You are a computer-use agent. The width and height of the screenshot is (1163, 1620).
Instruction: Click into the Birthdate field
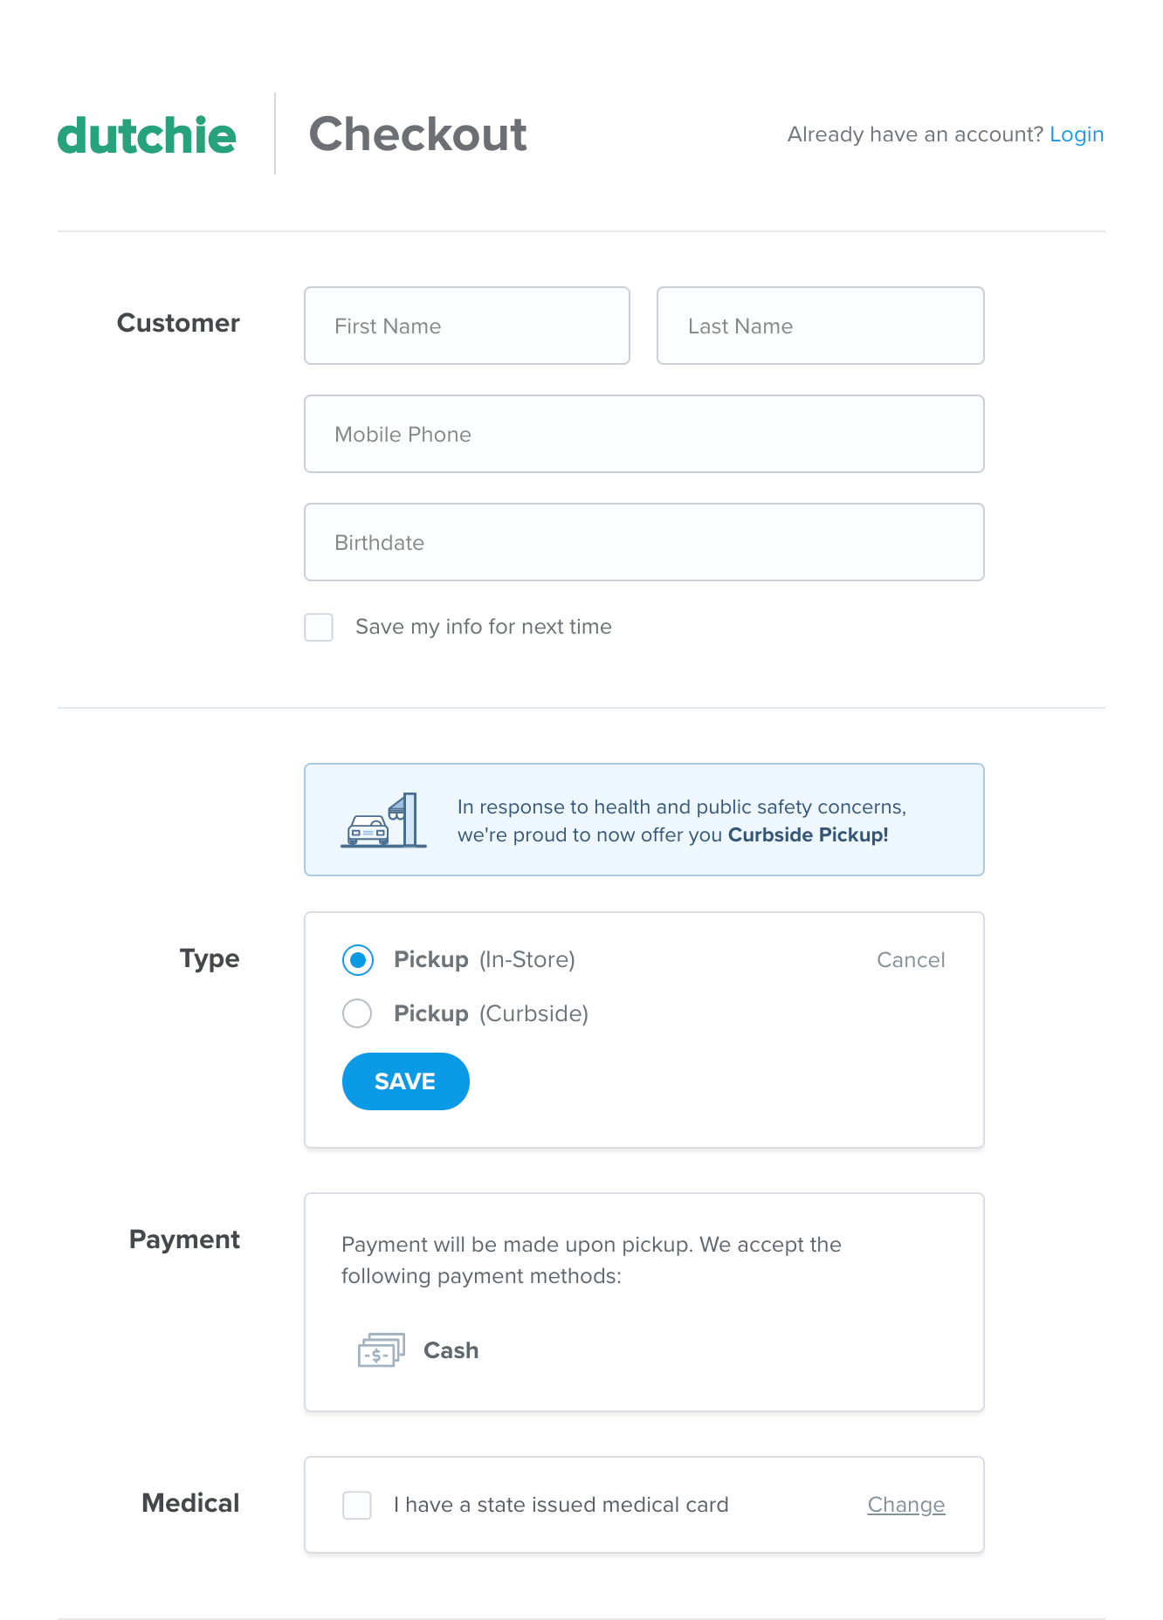643,542
